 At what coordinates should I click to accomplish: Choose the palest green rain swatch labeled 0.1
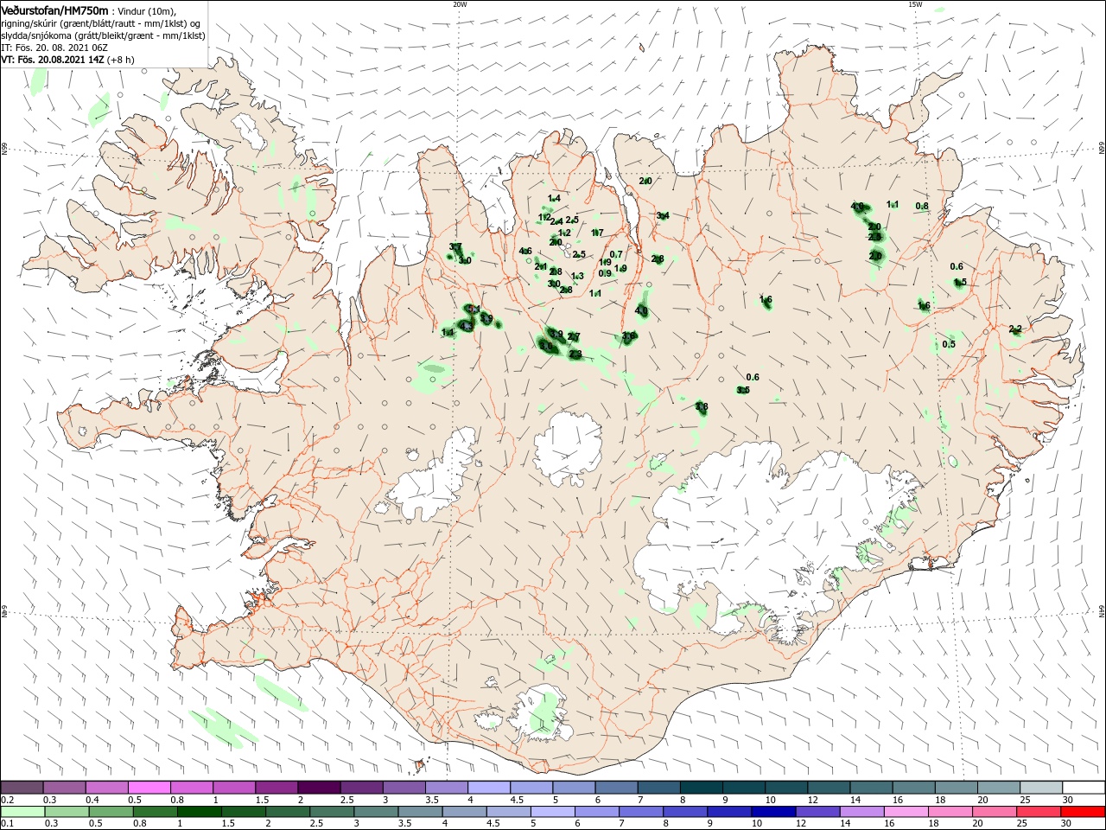pyautogui.click(x=22, y=812)
